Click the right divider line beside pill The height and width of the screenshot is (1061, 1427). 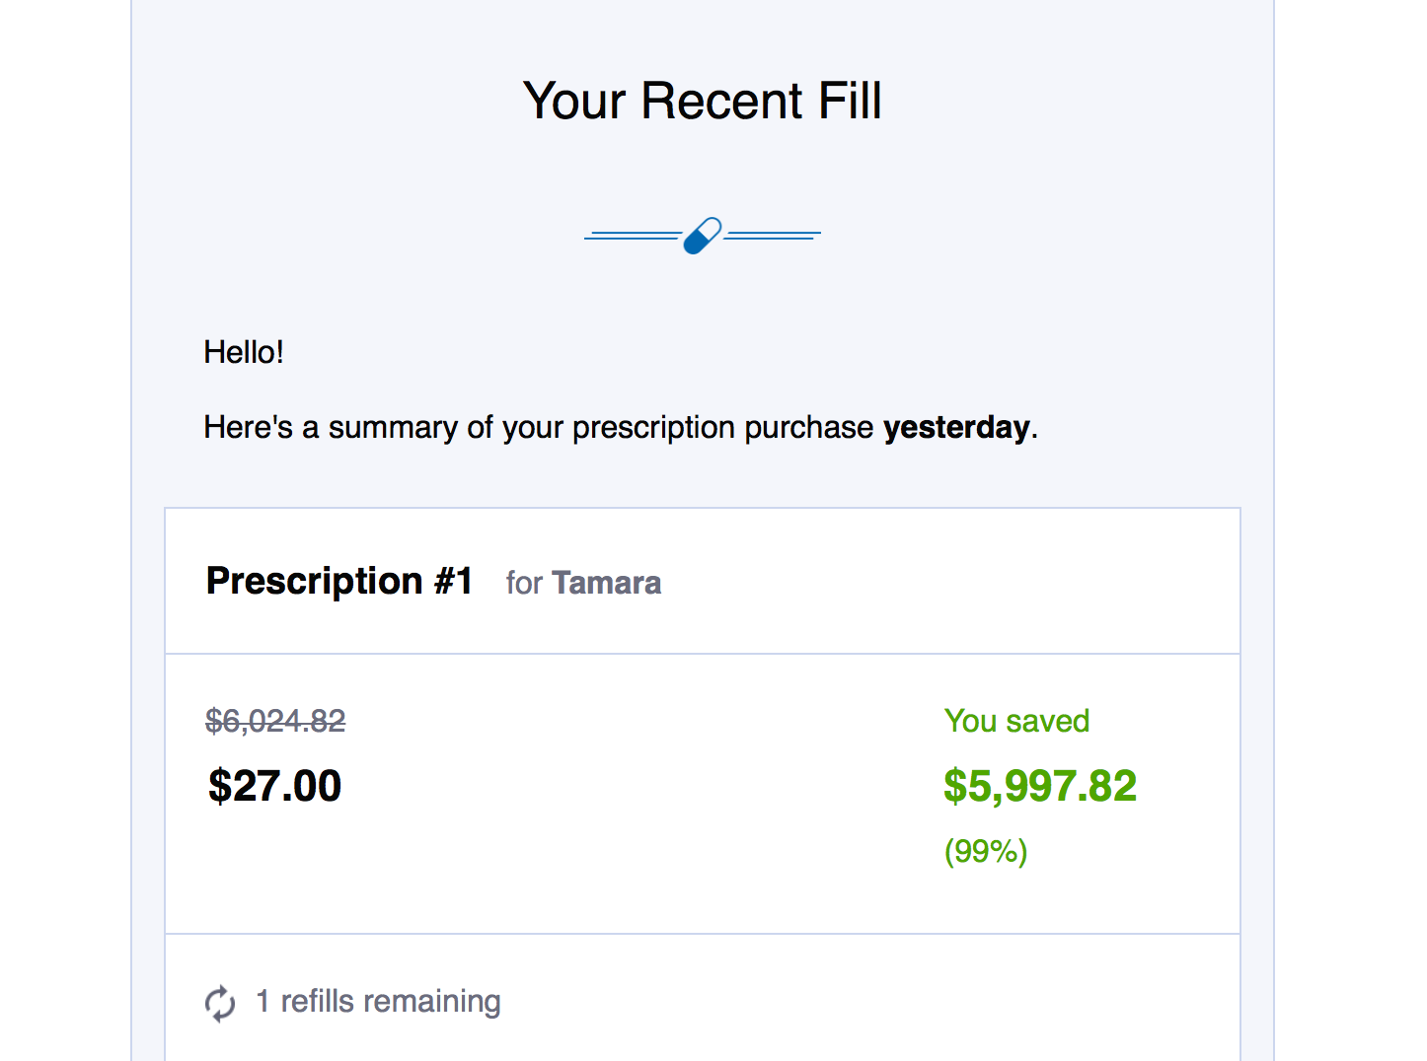coord(773,236)
